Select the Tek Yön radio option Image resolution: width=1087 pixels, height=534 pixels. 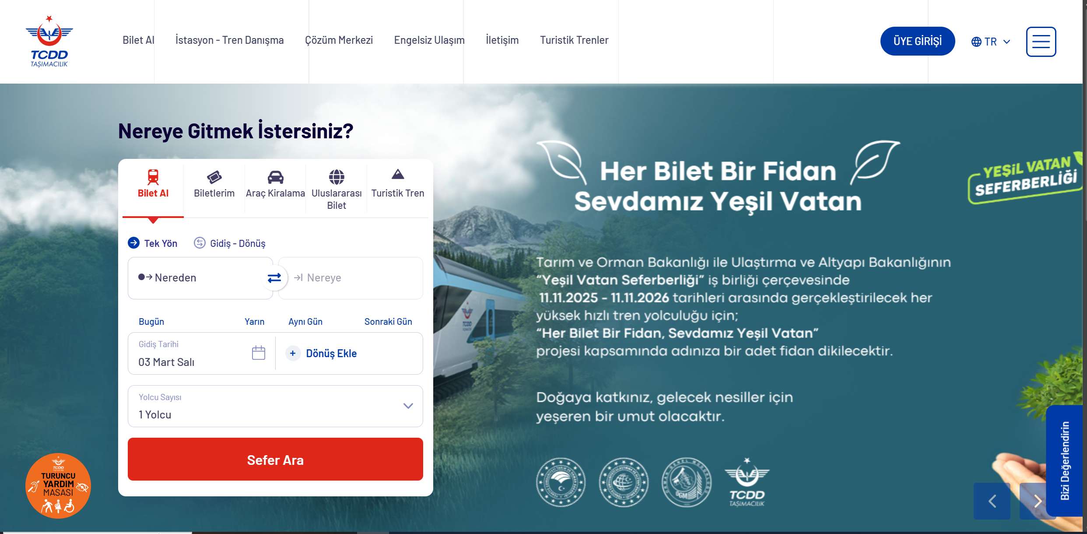click(152, 243)
